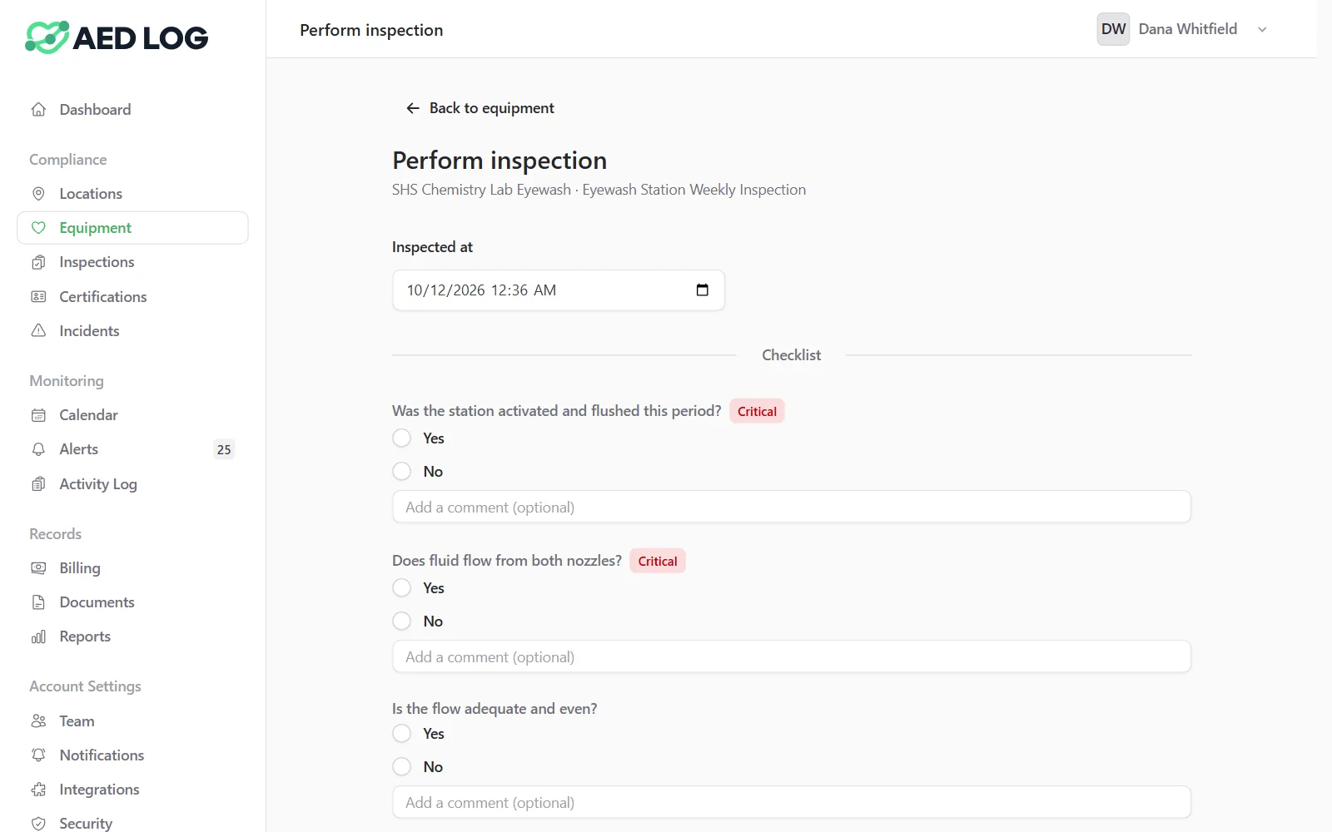
Task: Click the Incidents warning triangle icon
Action: click(x=38, y=331)
